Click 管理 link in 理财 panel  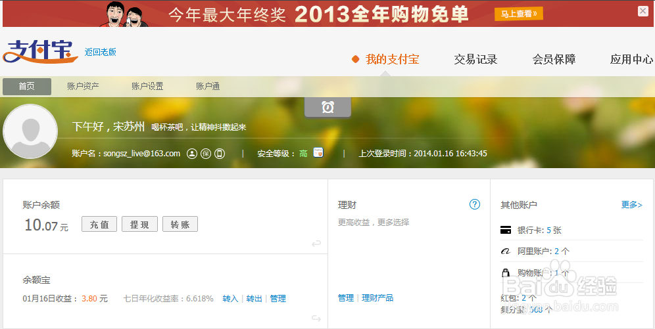coord(346,297)
